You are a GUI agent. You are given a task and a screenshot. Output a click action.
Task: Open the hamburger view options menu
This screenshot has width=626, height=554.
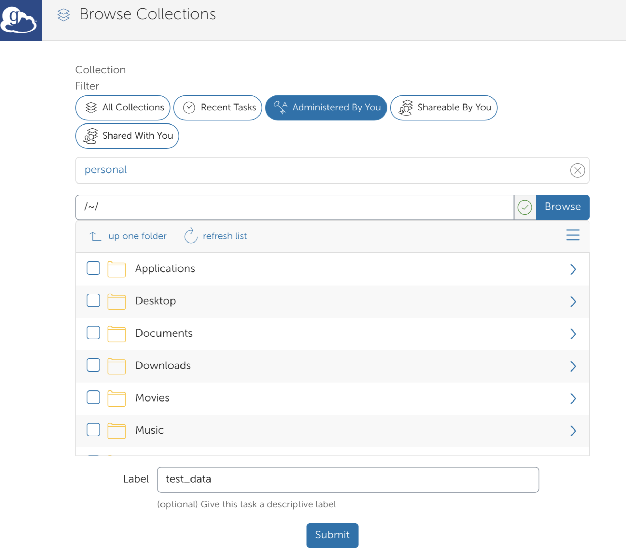coord(573,235)
